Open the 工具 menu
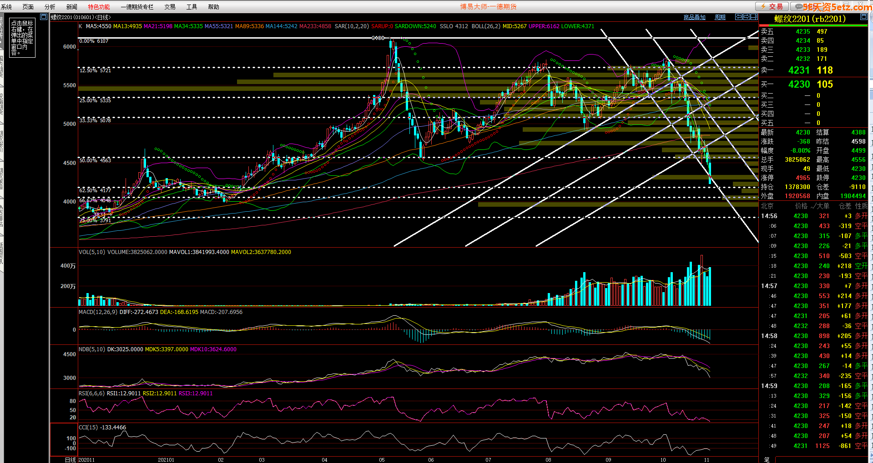 [x=192, y=7]
